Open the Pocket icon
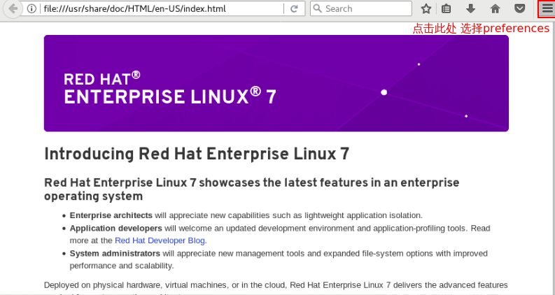This screenshot has height=295, width=555. 519,9
